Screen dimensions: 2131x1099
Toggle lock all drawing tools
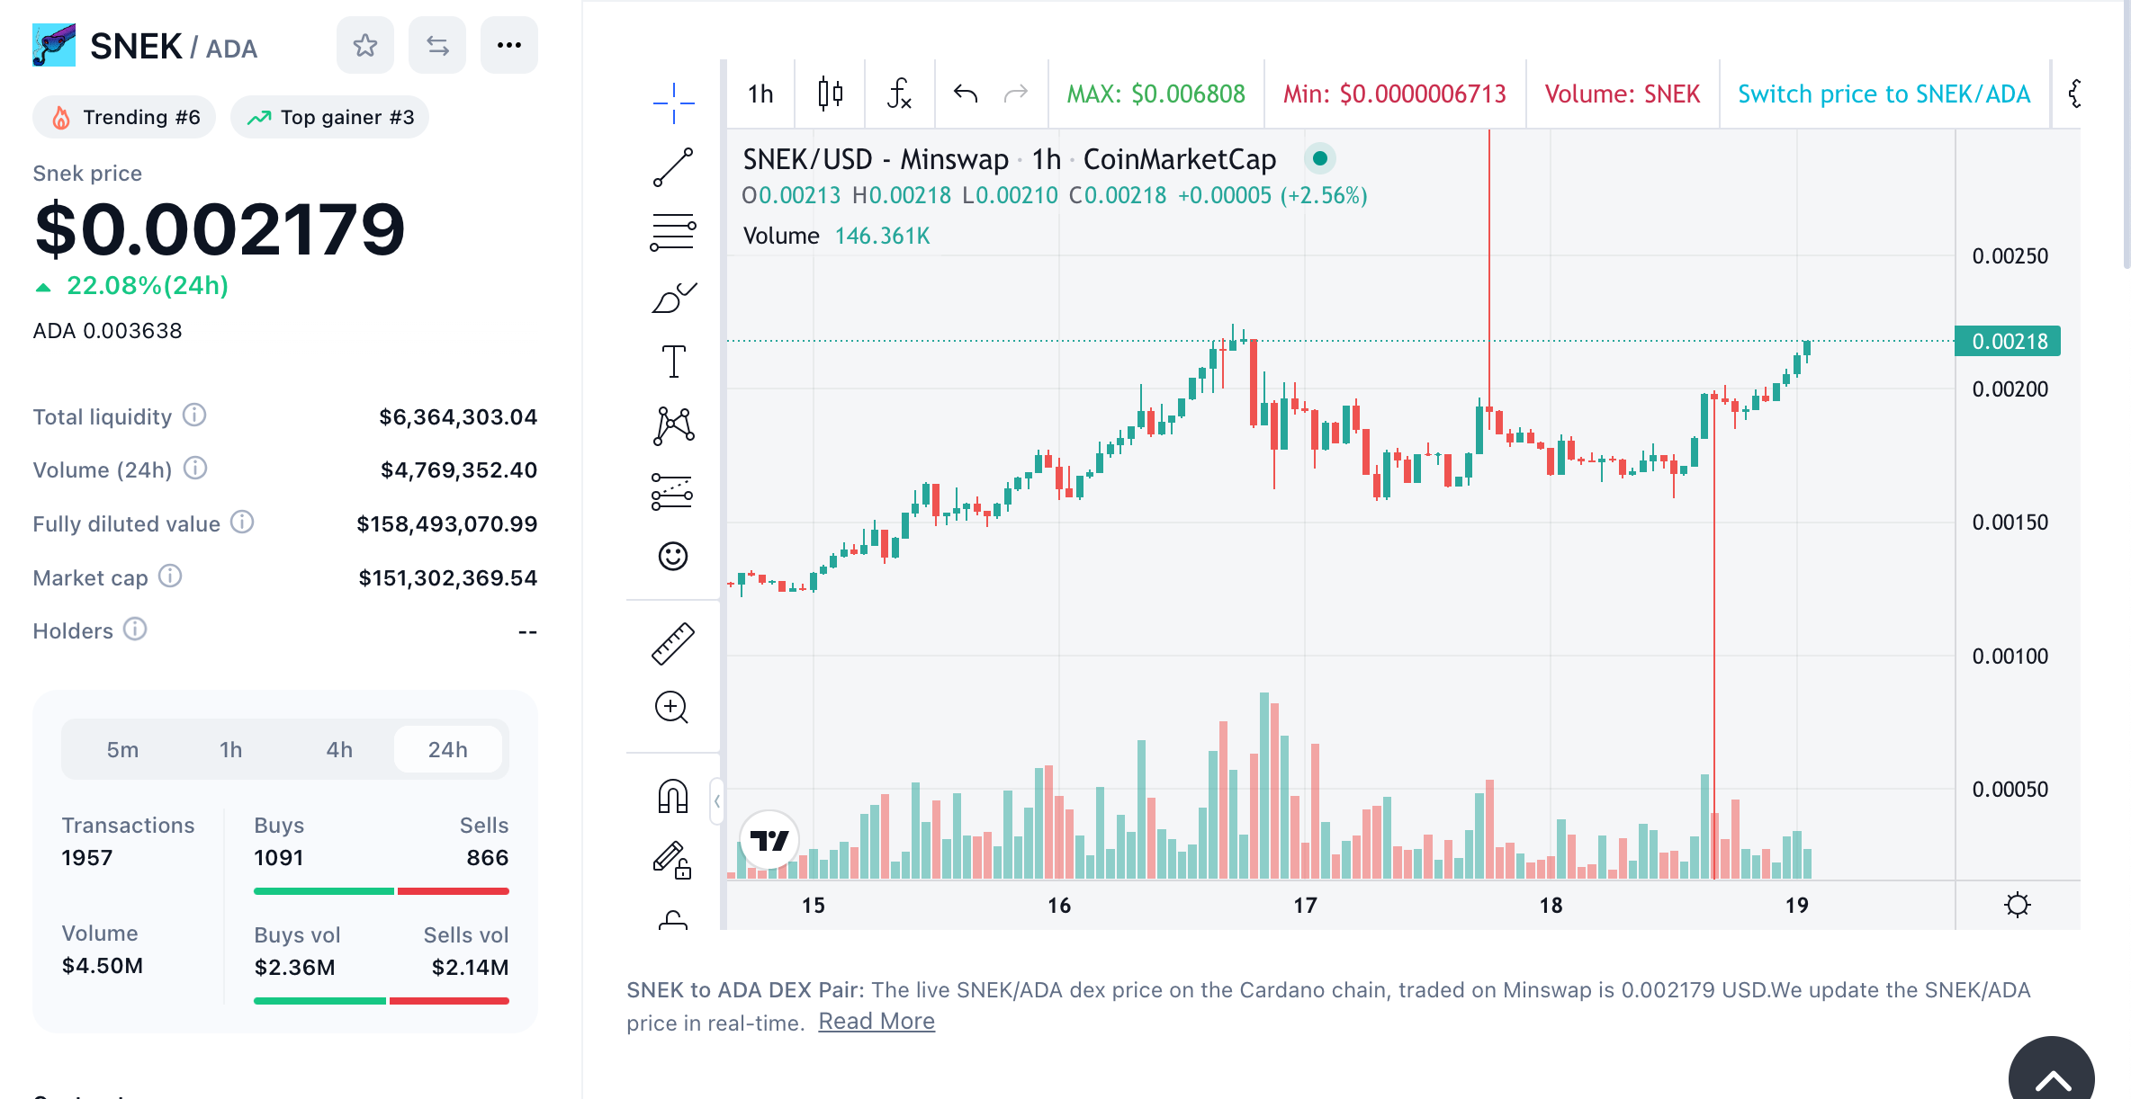coord(671,860)
